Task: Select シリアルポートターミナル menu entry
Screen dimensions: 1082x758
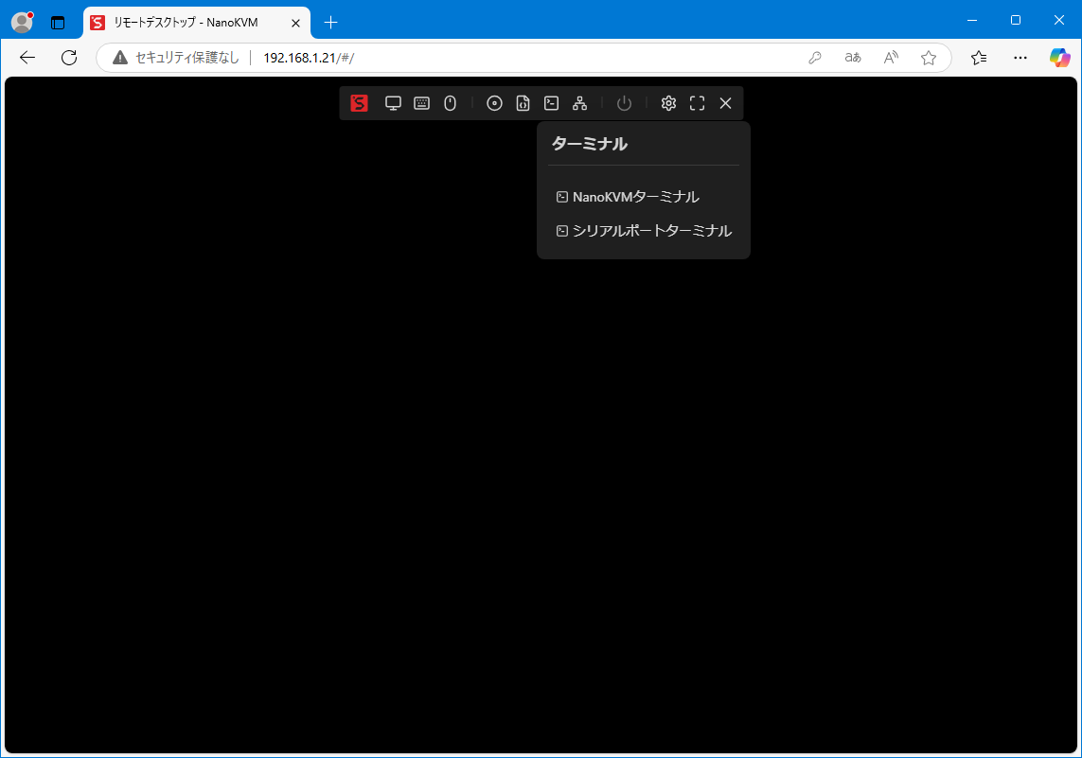Action: [651, 231]
